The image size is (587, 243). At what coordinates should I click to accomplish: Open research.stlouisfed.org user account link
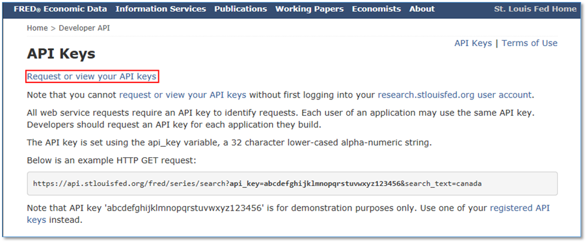coord(454,95)
